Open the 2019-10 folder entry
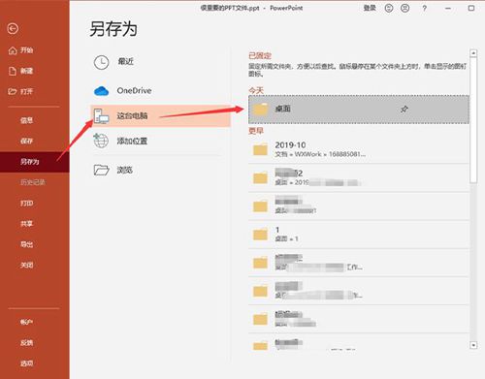Image resolution: width=485 pixels, height=379 pixels. click(359, 149)
